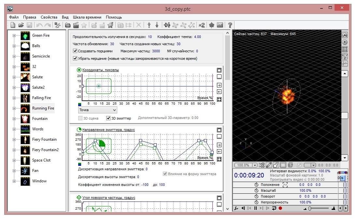Screen dimensions: 357x221
Task: Open graph settings toolbar icon
Action: pyautogui.click(x=58, y=25)
